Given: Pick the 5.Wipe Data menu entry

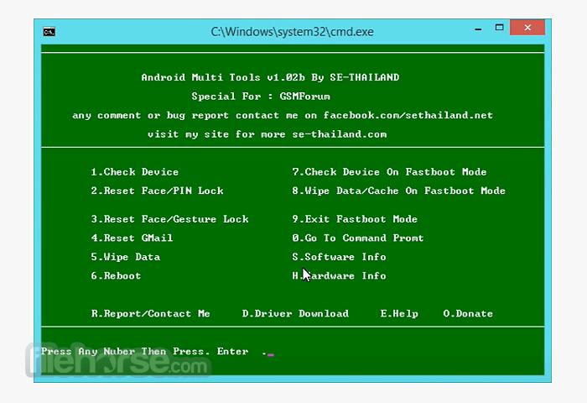Looking at the screenshot, I should [x=125, y=257].
